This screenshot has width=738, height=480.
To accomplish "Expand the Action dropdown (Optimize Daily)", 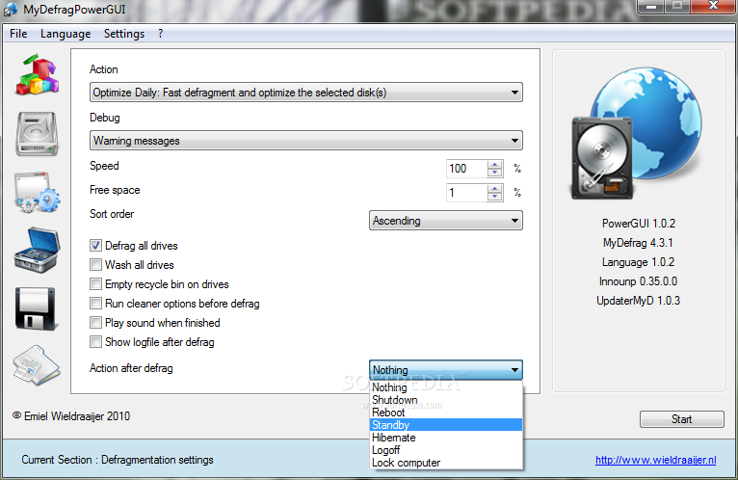I will click(x=306, y=93).
